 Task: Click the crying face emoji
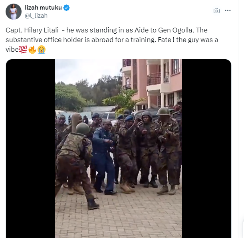coord(42,49)
